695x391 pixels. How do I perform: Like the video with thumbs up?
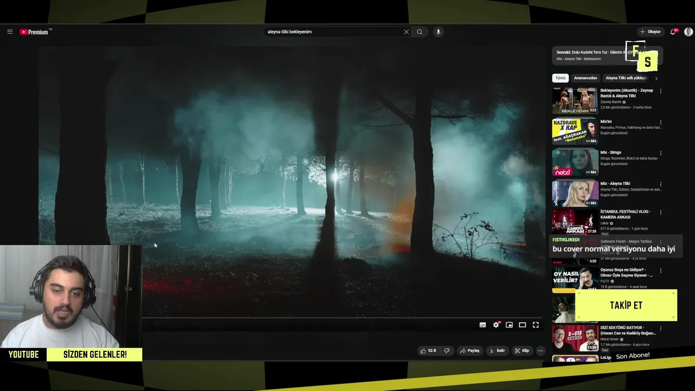click(x=428, y=351)
